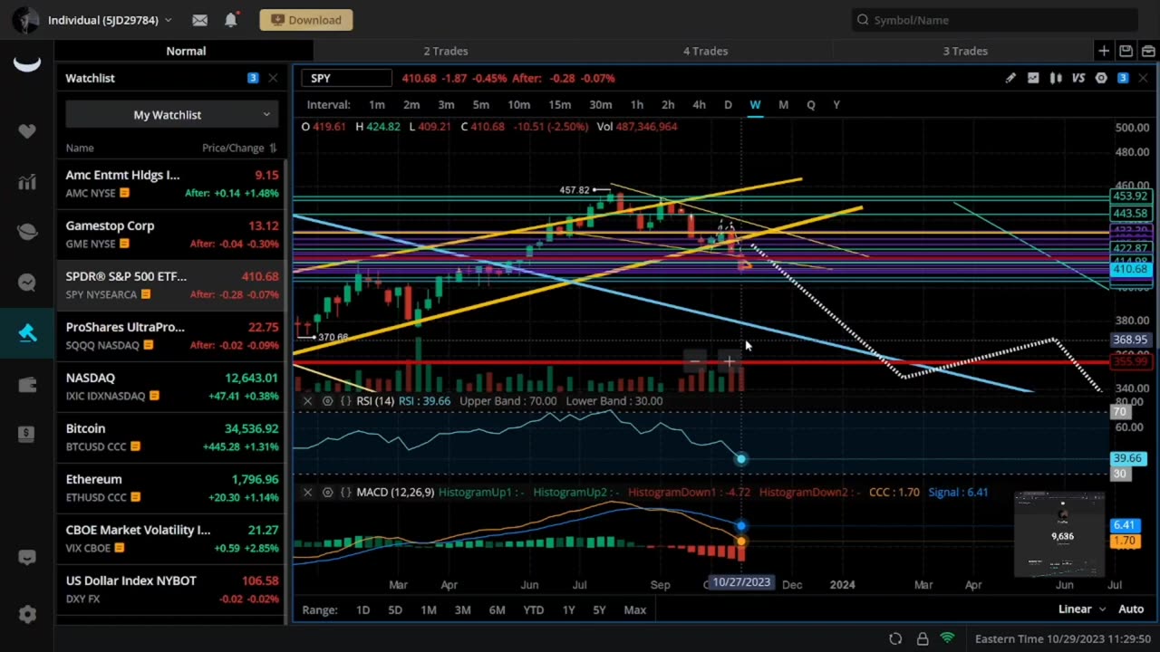Screen dimensions: 1160x652
Task: Click the chart zoom in plus button
Action: tap(730, 362)
